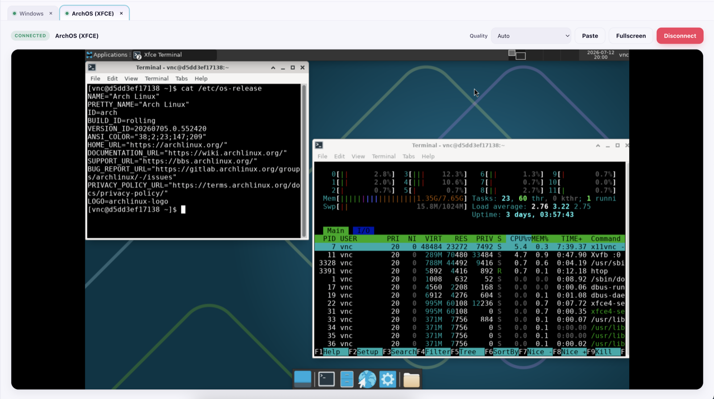The height and width of the screenshot is (399, 714).
Task: Click the Fullscreen button
Action: coord(631,36)
